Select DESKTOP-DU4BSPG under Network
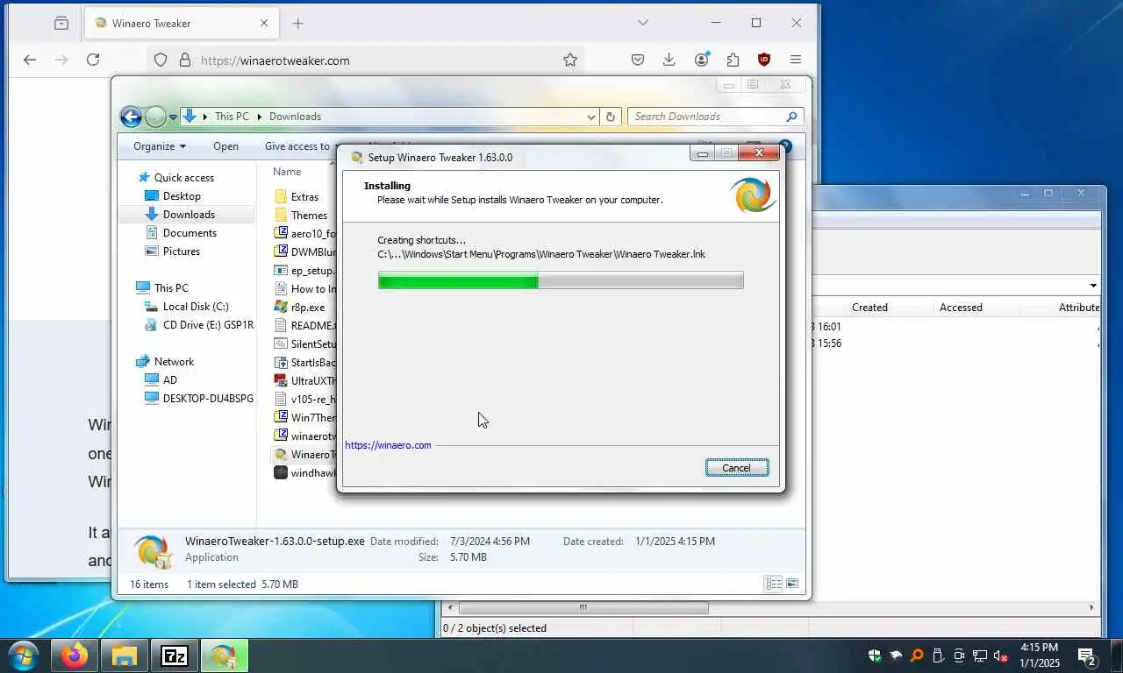The height and width of the screenshot is (673, 1123). (208, 399)
